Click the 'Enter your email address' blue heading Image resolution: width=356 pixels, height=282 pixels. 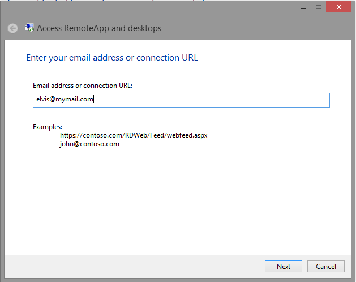point(112,58)
